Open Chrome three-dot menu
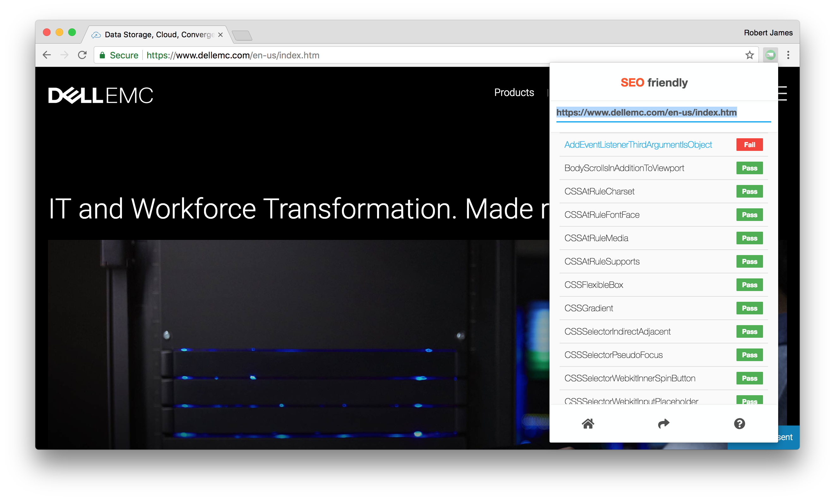 tap(788, 55)
